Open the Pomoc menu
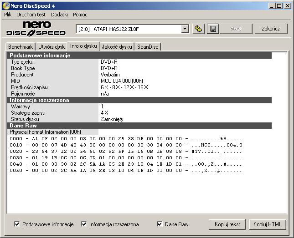The width and height of the screenshot is (294, 238). 80,15
